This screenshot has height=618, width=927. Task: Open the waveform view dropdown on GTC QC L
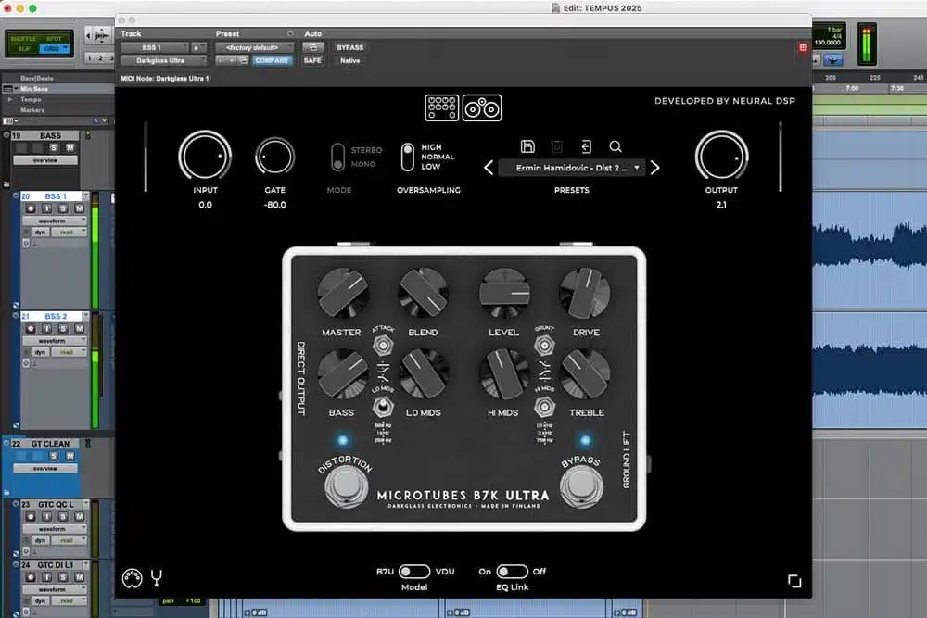pos(55,529)
